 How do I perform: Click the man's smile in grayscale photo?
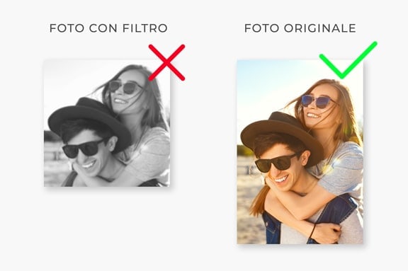(x=88, y=165)
